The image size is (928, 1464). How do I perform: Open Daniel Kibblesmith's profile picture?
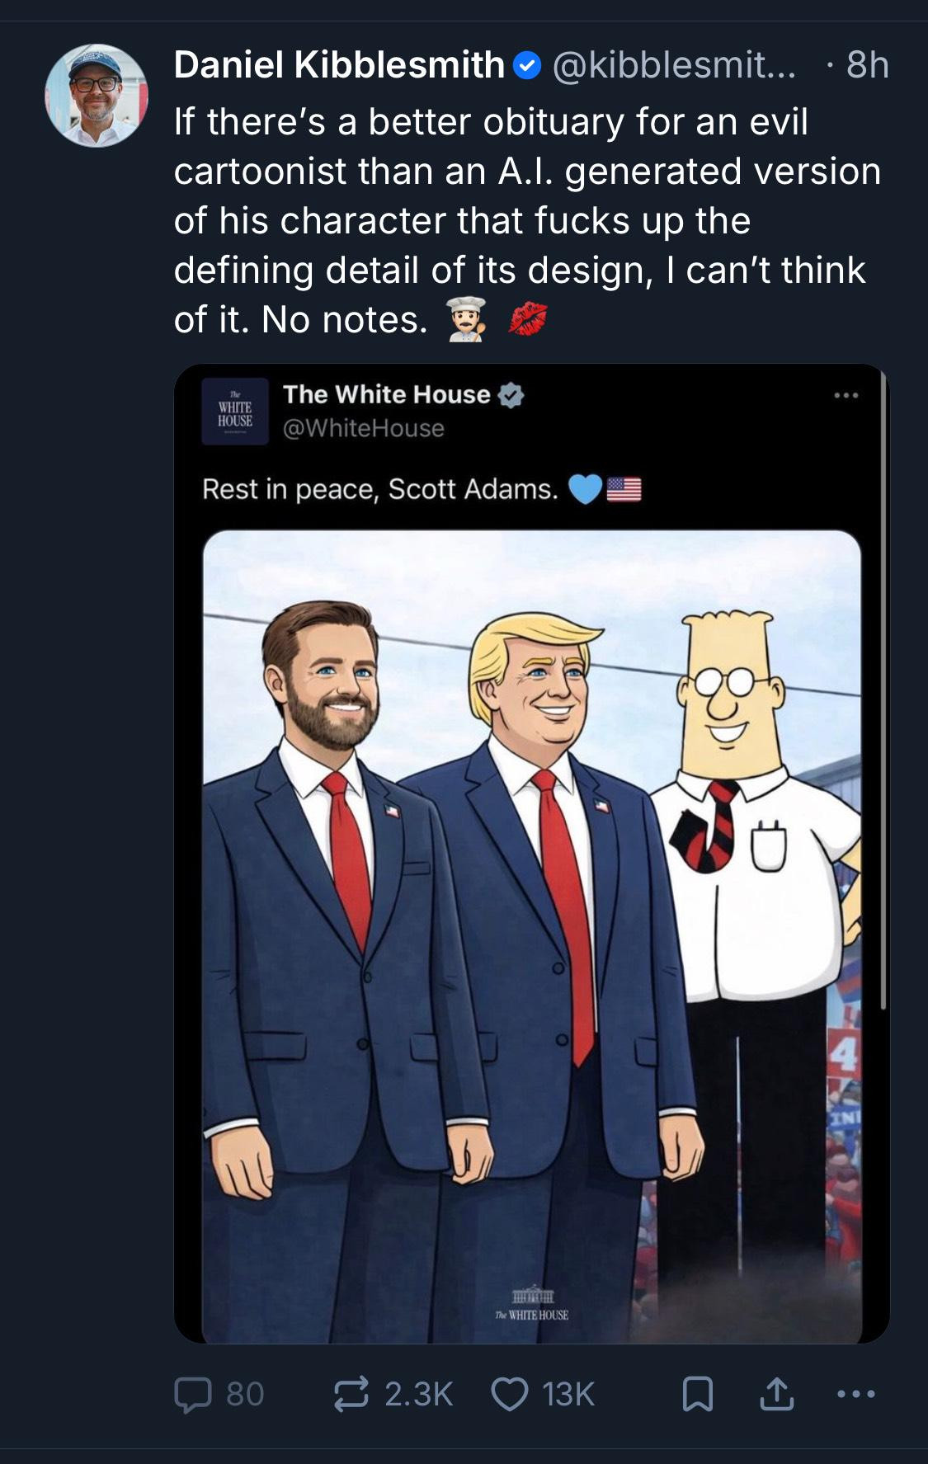[x=96, y=96]
